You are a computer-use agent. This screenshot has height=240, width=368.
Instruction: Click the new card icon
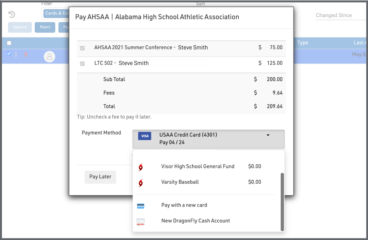pos(141,206)
